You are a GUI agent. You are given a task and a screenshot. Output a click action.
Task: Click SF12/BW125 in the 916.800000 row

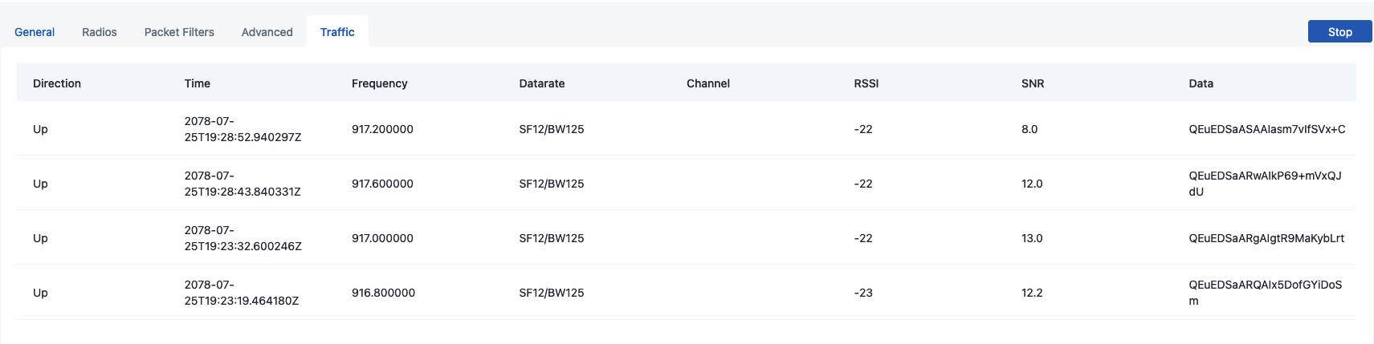[x=552, y=293]
